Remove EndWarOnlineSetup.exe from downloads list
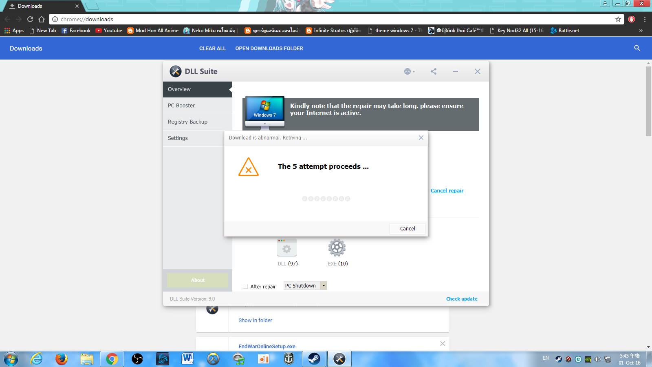652x367 pixels. (x=443, y=344)
